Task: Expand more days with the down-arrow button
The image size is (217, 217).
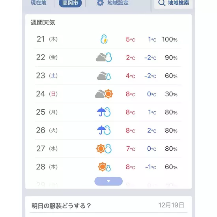Action: (108, 181)
